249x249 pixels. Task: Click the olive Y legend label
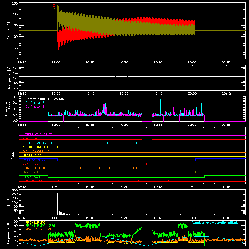pos(54,10)
